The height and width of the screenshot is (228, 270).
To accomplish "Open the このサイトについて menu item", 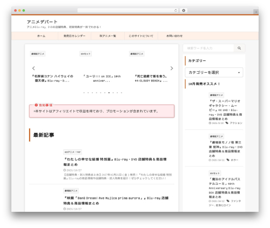I will (x=141, y=36).
